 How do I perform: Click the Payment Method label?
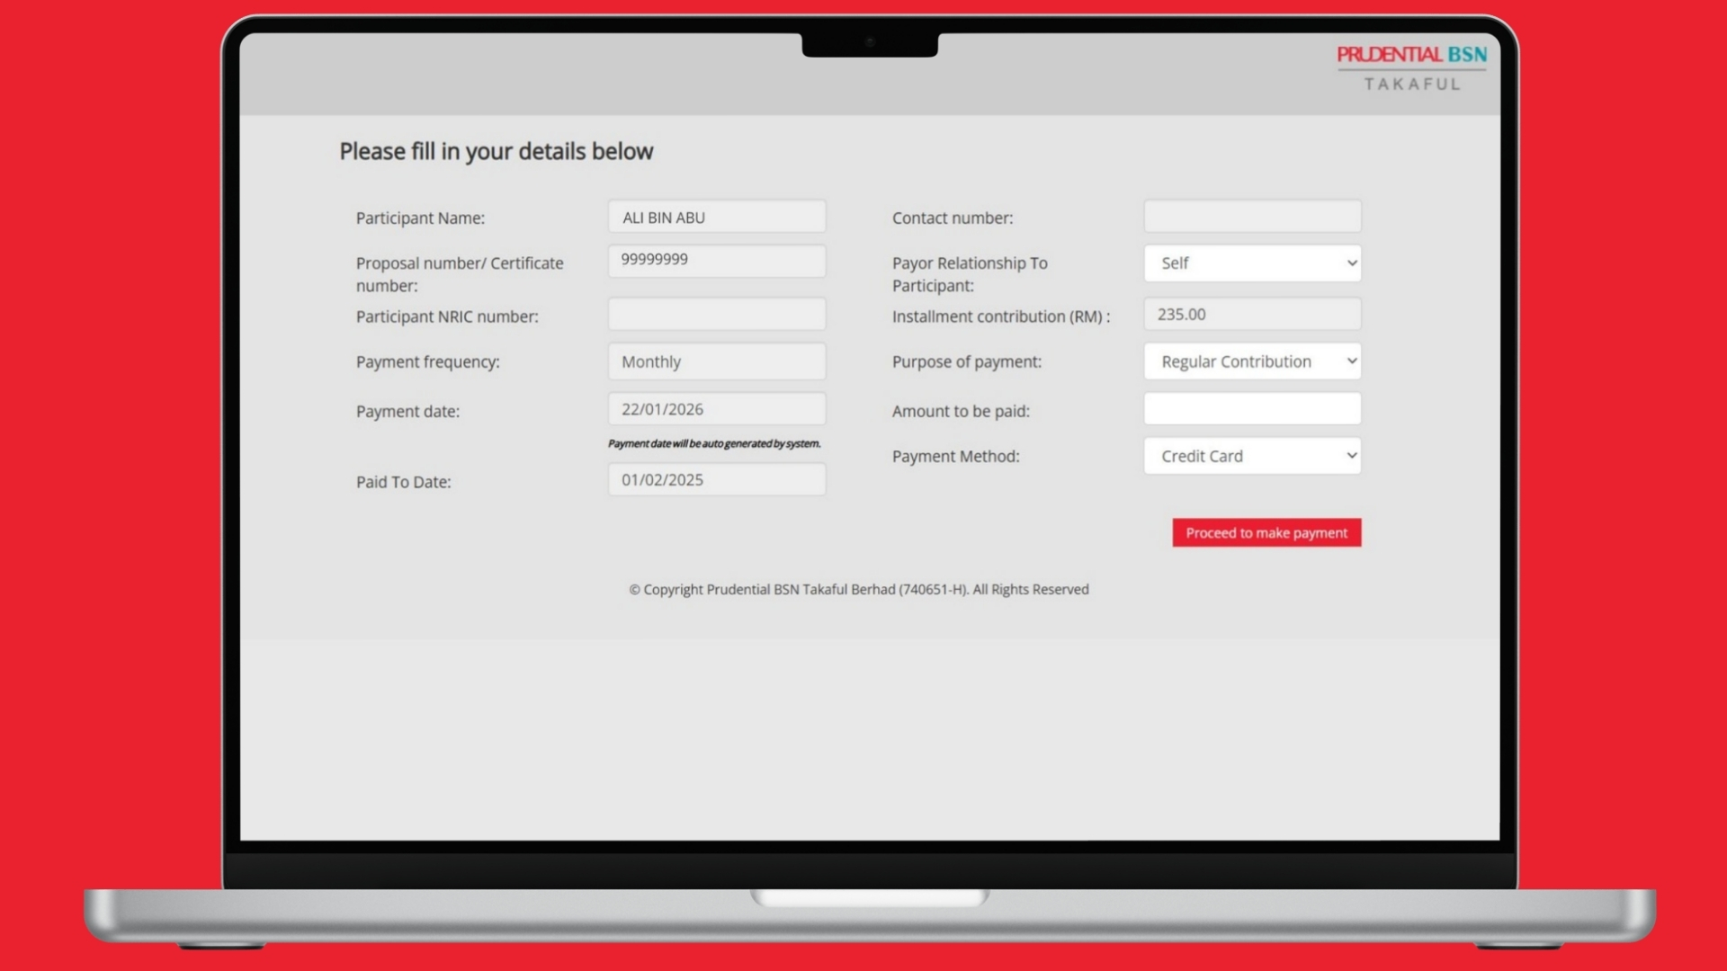955,457
